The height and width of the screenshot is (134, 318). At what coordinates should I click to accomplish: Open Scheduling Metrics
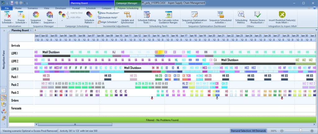[x=241, y=15]
